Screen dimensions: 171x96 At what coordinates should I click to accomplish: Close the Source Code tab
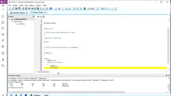45,13
